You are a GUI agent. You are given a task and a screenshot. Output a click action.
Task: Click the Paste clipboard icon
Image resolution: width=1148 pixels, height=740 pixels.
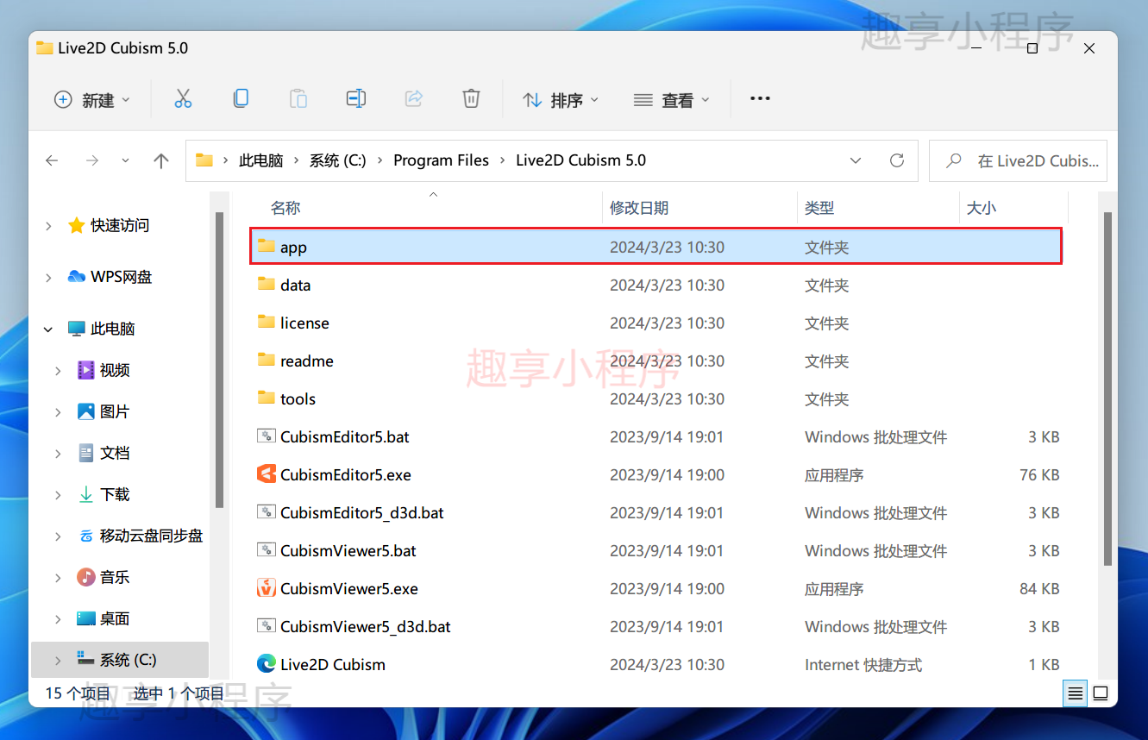click(298, 98)
